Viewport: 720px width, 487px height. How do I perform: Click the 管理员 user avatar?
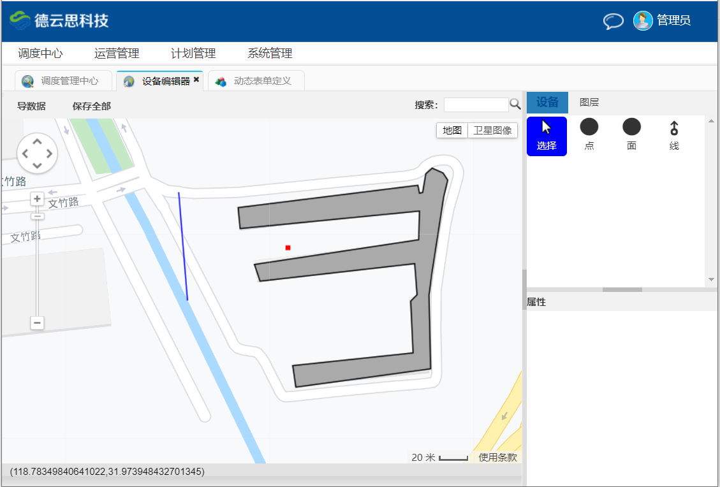pyautogui.click(x=643, y=20)
